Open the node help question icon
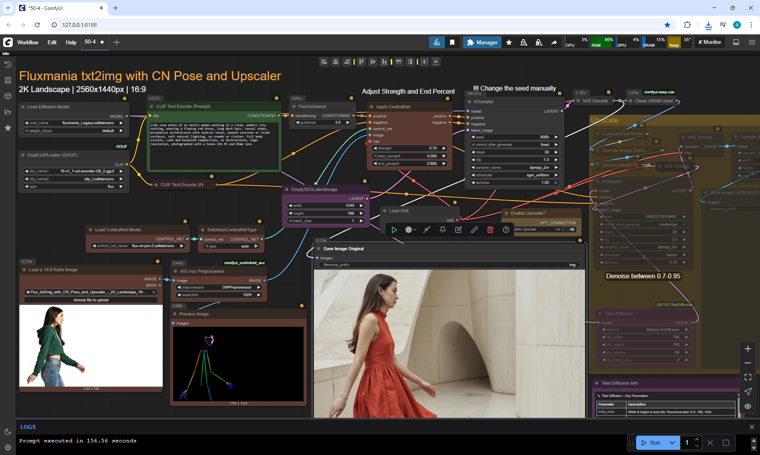760x455 pixels. tap(506, 230)
